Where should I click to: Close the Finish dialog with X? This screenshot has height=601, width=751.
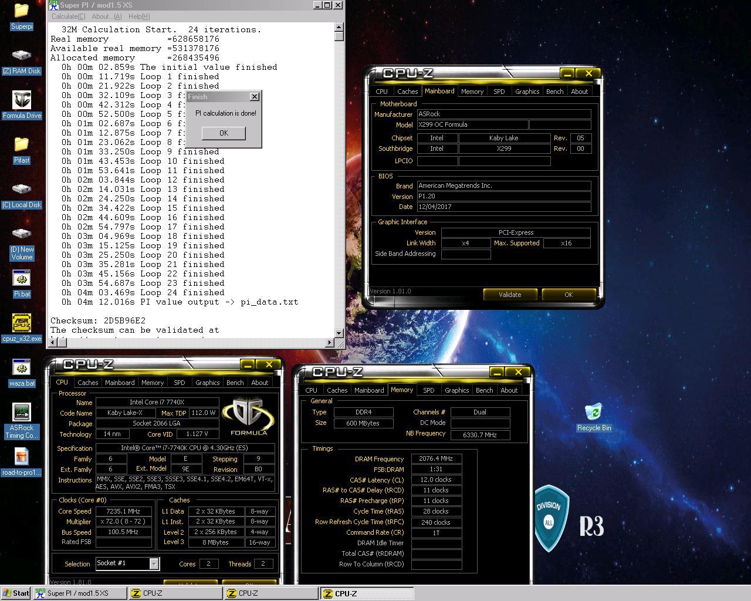coord(254,97)
